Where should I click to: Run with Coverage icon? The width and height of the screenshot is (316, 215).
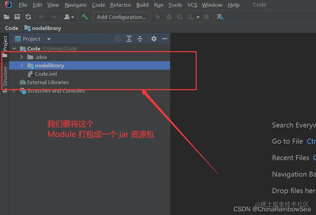click(180, 17)
